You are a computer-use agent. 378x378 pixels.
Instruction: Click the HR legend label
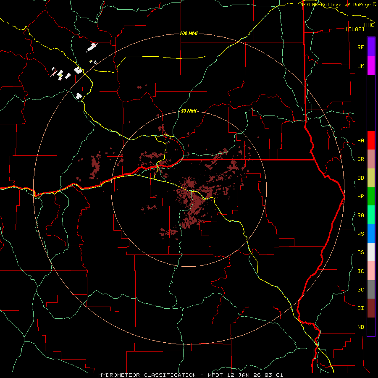pyautogui.click(x=360, y=197)
